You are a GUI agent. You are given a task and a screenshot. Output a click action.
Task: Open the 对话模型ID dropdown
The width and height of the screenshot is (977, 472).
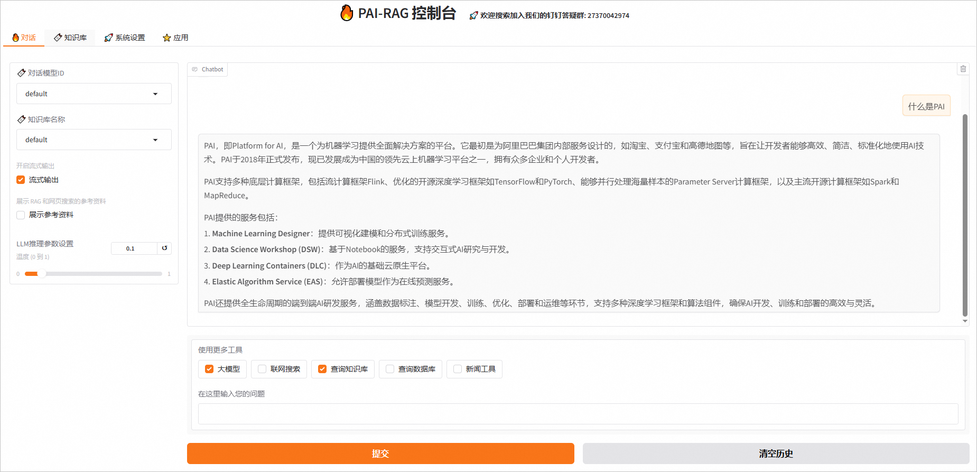click(x=94, y=94)
